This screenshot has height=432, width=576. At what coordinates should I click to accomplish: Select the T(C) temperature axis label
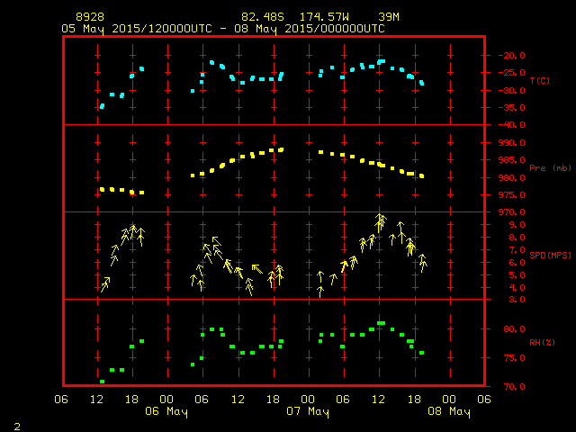point(539,81)
